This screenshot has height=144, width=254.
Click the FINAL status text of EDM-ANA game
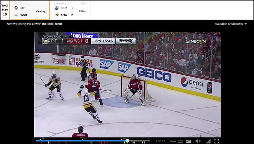click(x=82, y=11)
